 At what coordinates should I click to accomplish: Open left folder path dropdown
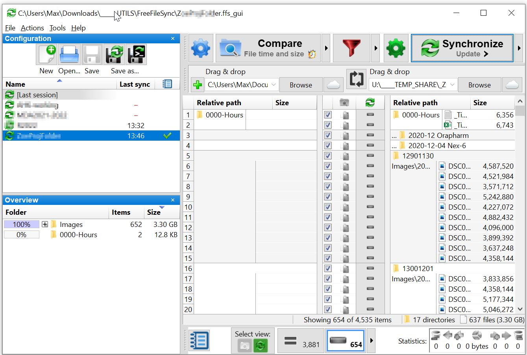(274, 85)
